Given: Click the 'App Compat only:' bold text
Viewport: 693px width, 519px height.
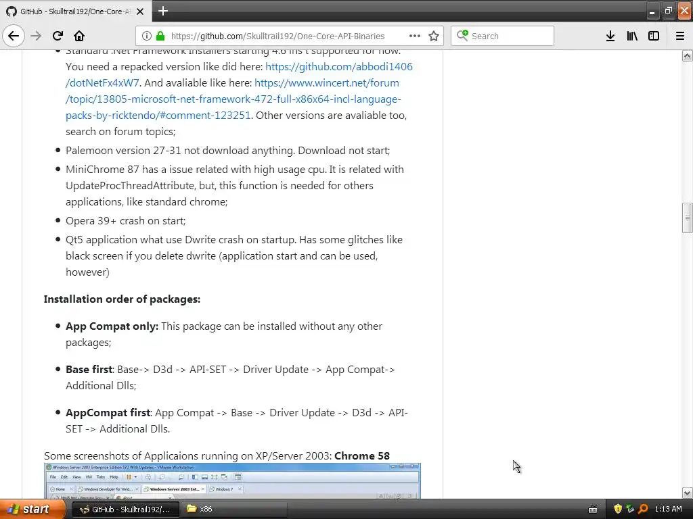Looking at the screenshot, I should pyautogui.click(x=112, y=326).
